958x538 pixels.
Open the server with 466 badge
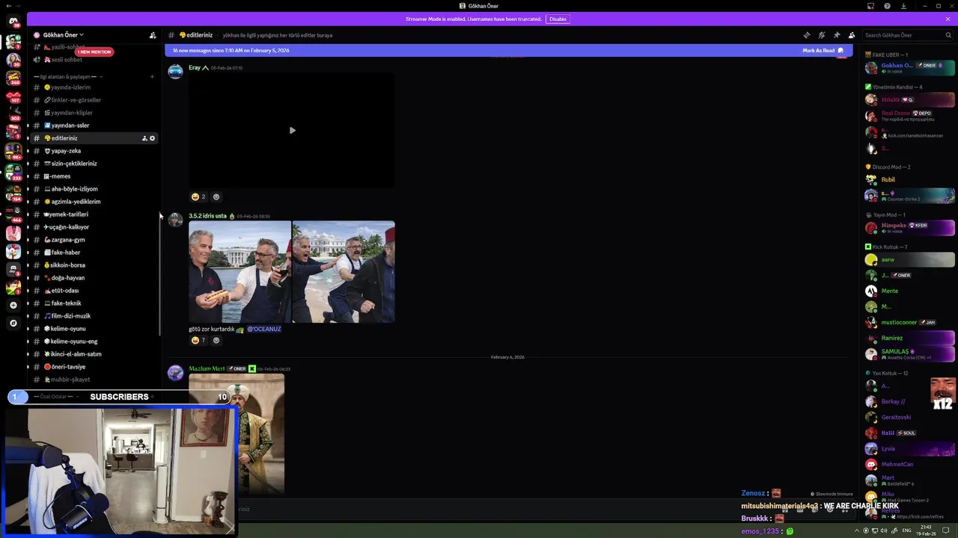click(13, 214)
